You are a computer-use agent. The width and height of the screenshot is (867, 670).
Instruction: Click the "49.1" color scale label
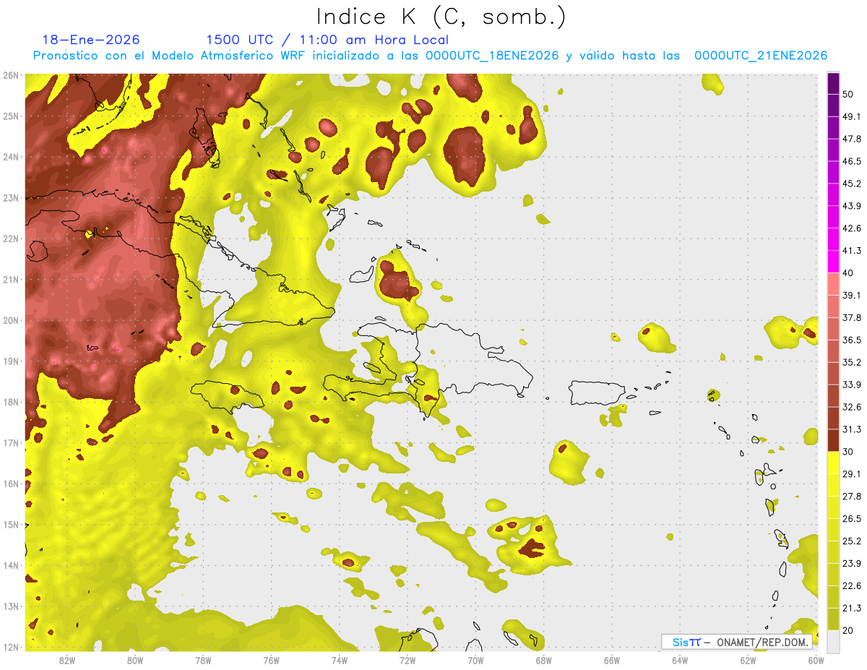point(852,116)
